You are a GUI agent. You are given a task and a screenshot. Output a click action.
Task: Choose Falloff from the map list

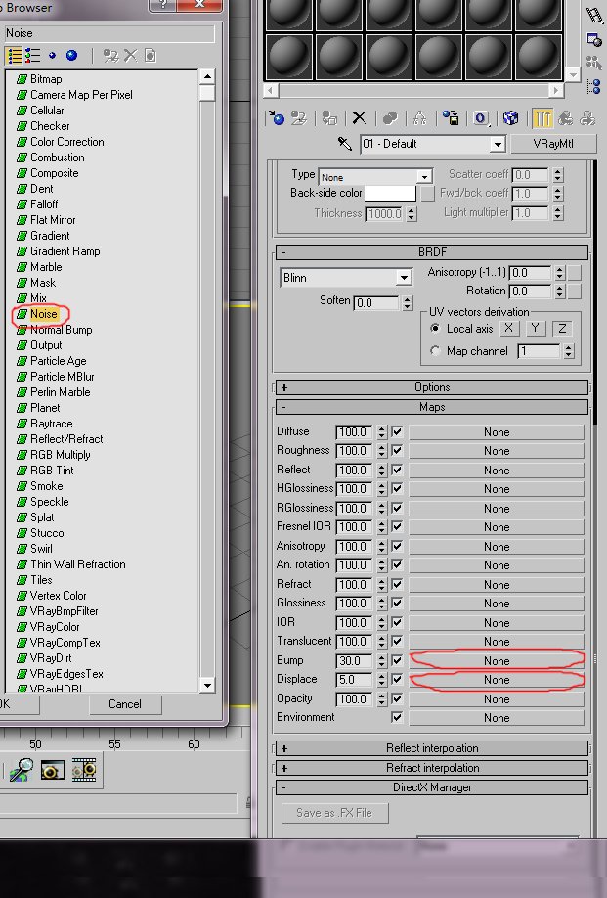[x=44, y=204]
